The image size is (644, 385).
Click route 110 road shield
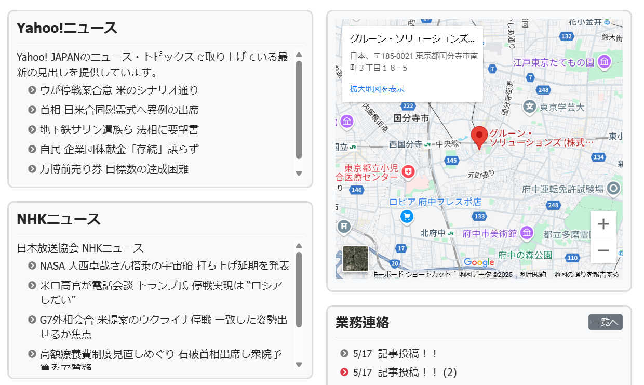pos(572,258)
